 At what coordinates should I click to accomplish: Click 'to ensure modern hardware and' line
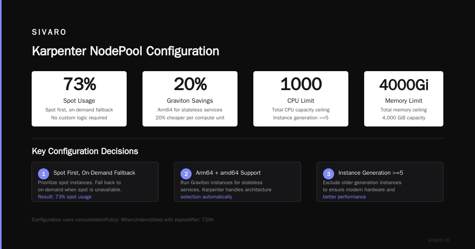tap(359, 190)
